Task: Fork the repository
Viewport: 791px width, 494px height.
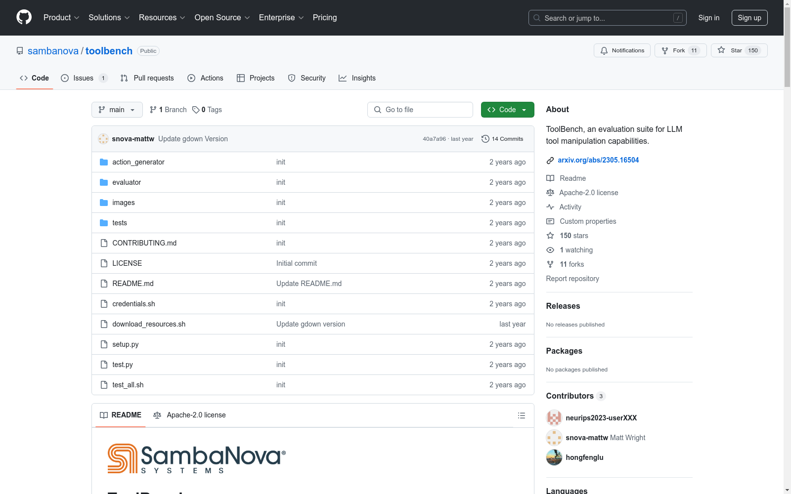Action: click(x=681, y=50)
